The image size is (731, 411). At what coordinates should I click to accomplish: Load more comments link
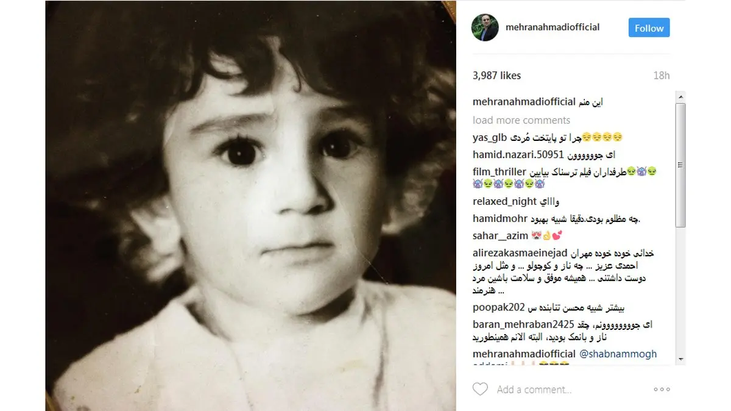pos(521,120)
